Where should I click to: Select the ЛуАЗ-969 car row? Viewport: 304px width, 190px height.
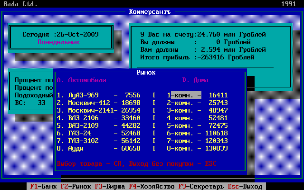click(98, 95)
